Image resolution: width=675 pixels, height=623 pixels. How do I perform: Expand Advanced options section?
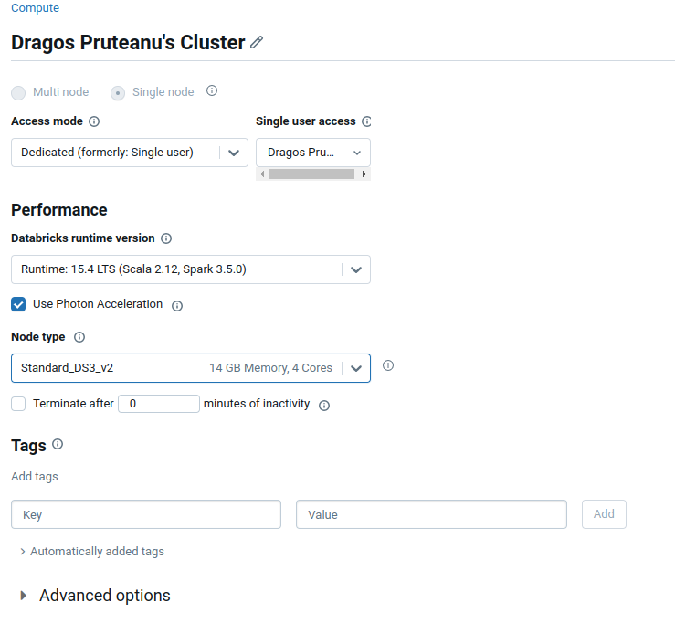tap(25, 596)
